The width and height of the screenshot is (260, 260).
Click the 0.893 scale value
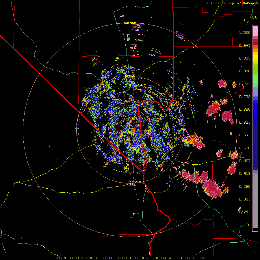245,58
